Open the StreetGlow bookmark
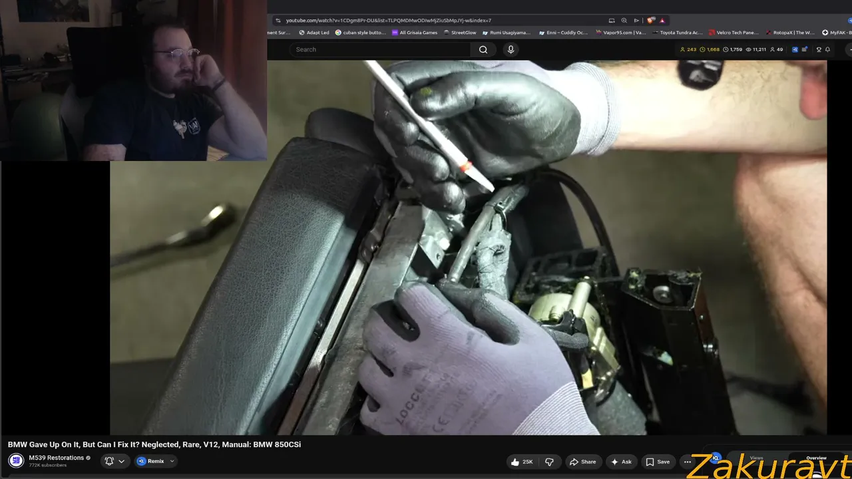The width and height of the screenshot is (852, 479). click(x=461, y=33)
